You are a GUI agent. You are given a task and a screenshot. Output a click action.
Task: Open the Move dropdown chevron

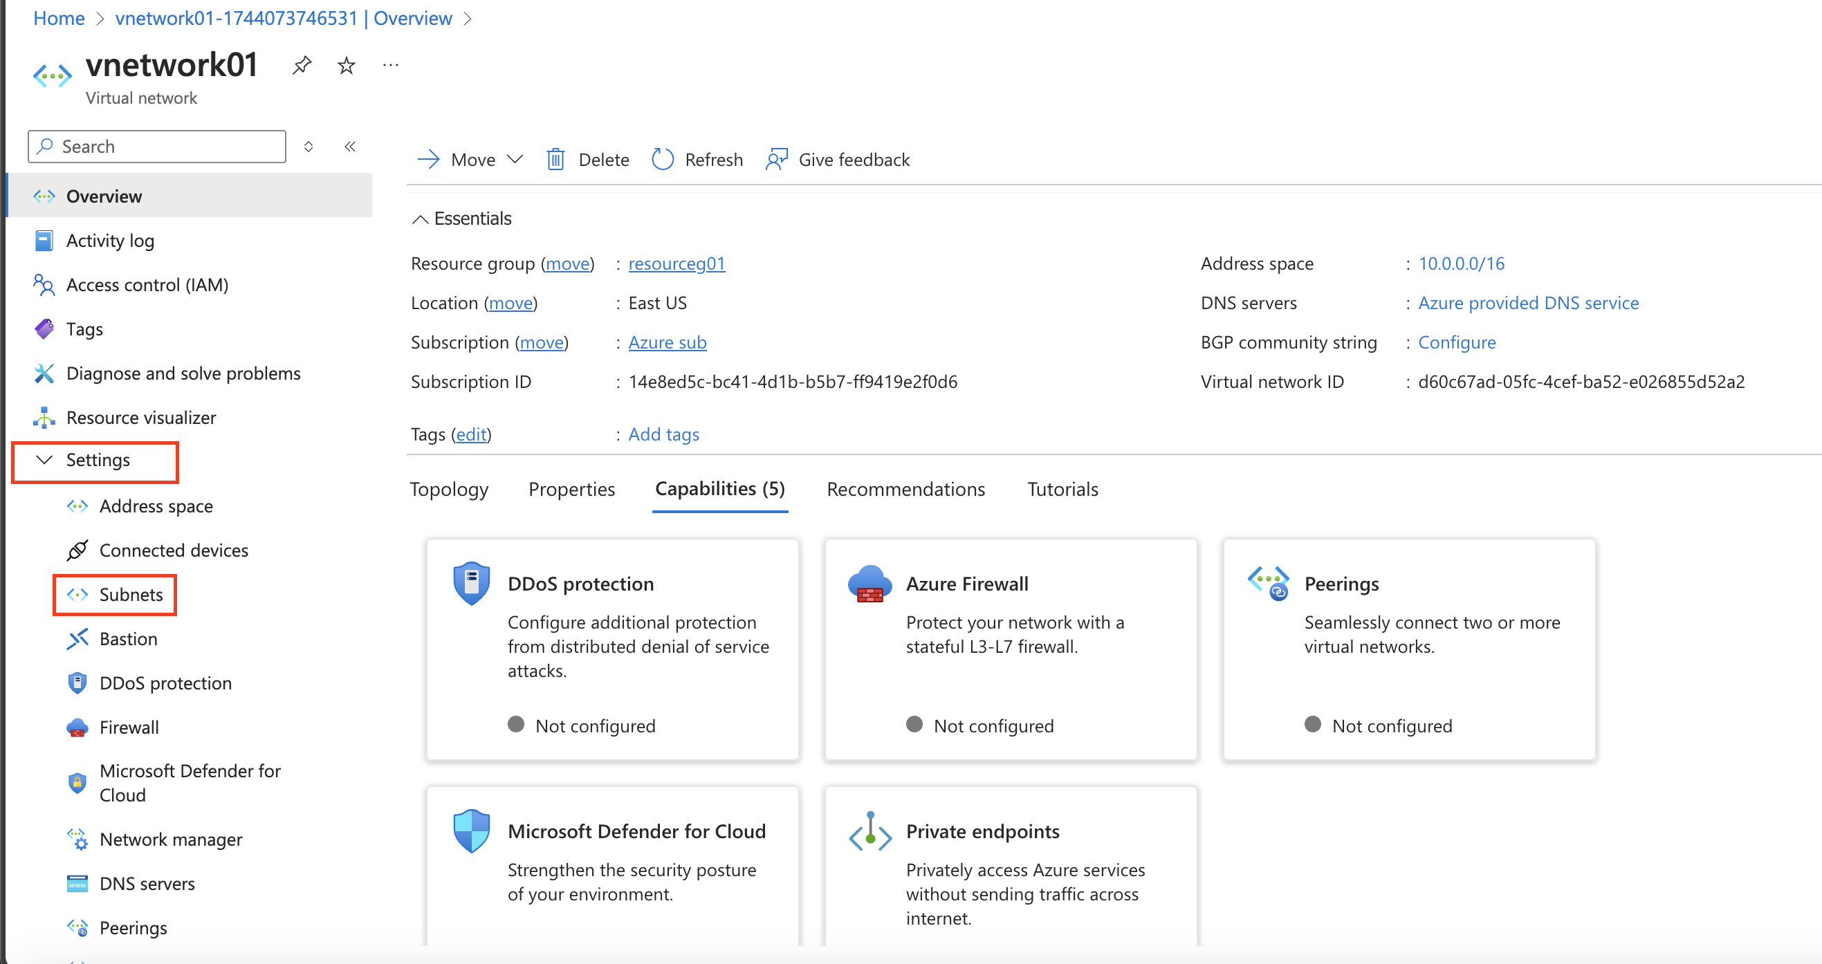[515, 159]
